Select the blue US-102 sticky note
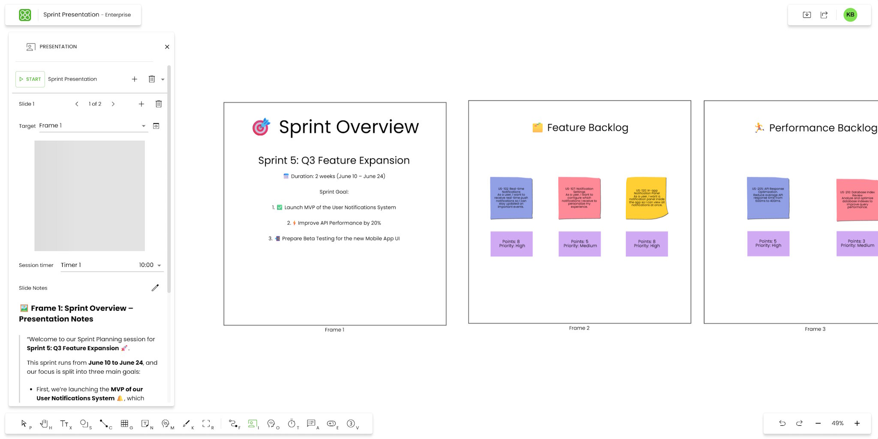Viewport: 878px width, 439px height. pyautogui.click(x=511, y=198)
